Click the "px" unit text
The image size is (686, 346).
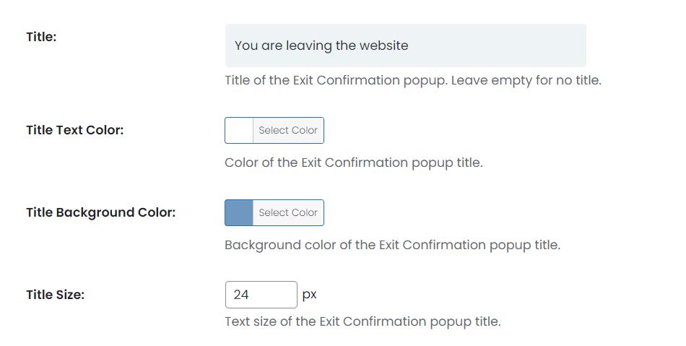[309, 295]
